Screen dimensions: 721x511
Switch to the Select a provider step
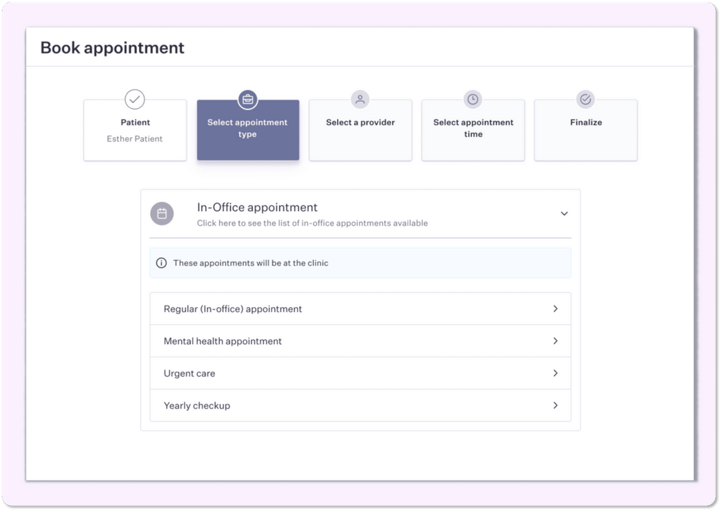tap(360, 131)
